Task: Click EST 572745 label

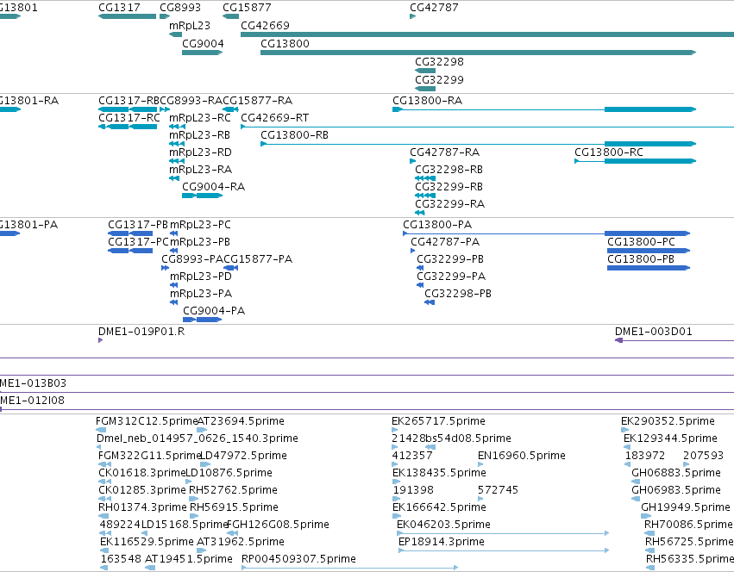Action: pyautogui.click(x=498, y=490)
